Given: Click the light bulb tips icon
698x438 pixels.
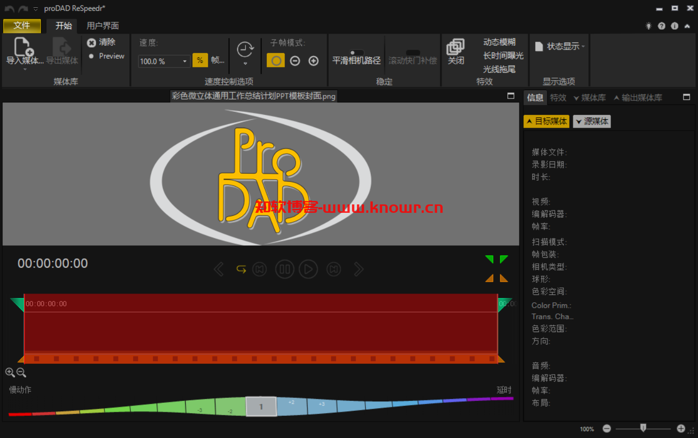Looking at the screenshot, I should pyautogui.click(x=648, y=26).
